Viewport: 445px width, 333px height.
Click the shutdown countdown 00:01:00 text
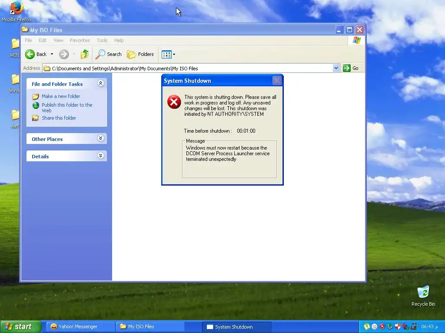(246, 131)
